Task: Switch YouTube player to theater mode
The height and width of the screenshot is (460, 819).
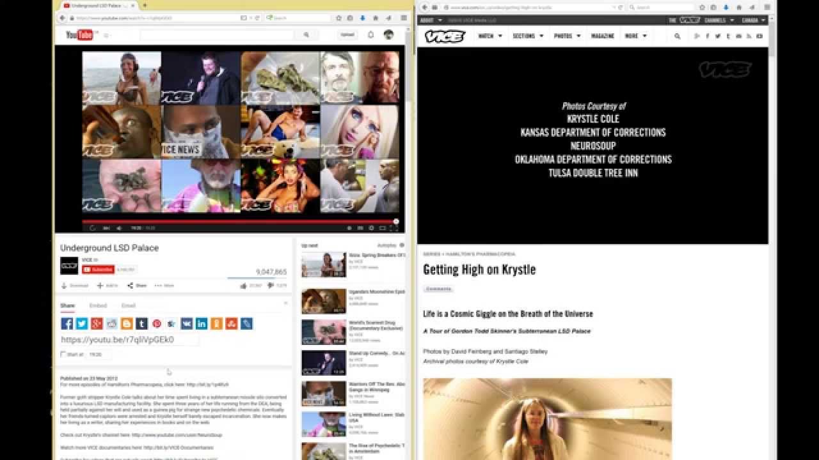Action: pyautogui.click(x=382, y=228)
